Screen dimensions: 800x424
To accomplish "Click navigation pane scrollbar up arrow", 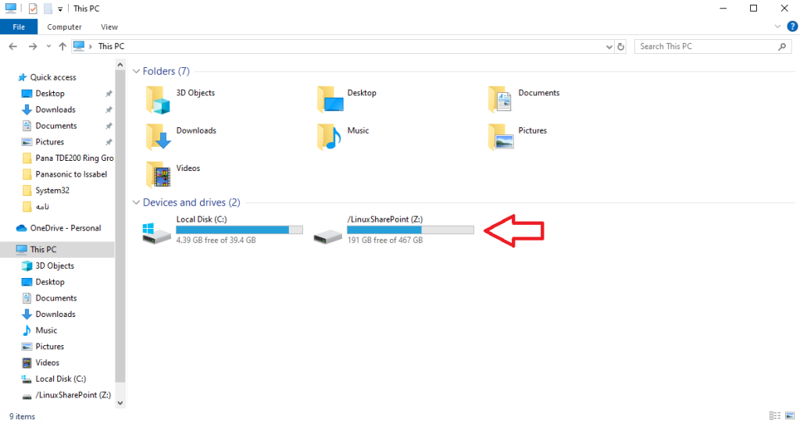I will pos(120,65).
